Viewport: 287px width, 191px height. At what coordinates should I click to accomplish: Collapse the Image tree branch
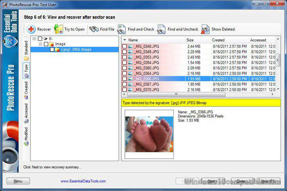40,44
